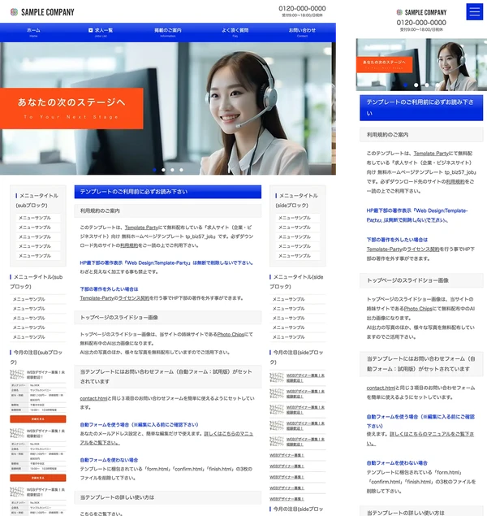This screenshot has height=516, width=487.
Task: Open the ライセンス契約 link in desktop content
Action: 133,298
